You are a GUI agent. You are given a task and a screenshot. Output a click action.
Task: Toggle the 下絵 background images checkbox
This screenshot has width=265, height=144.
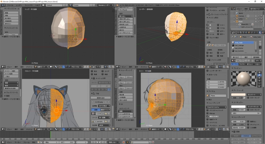click(94, 93)
